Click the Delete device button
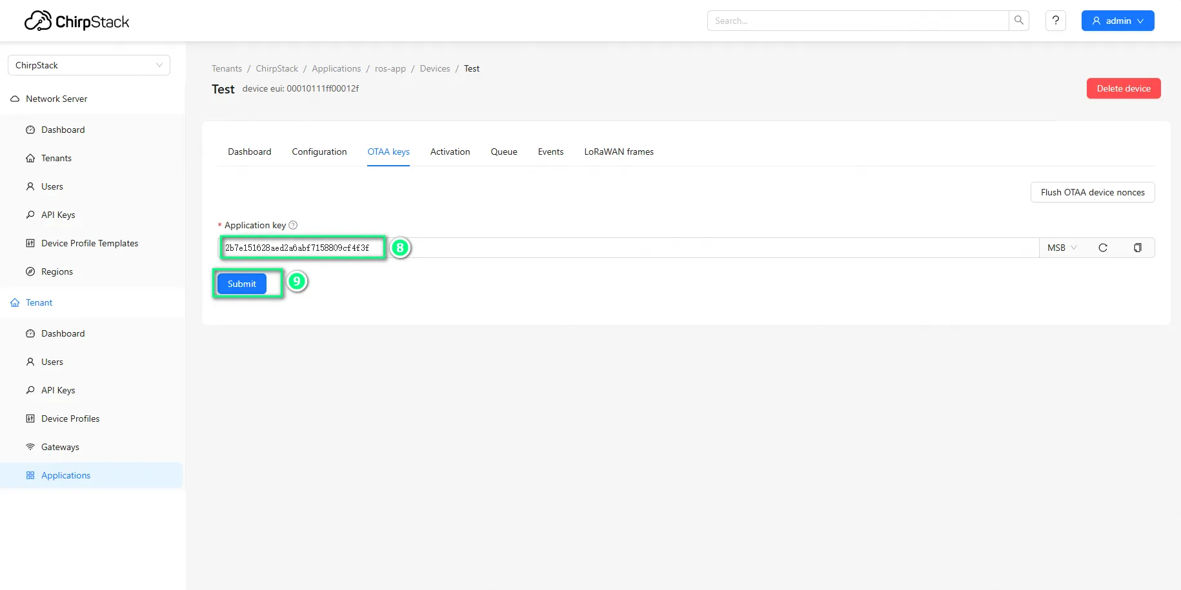Image resolution: width=1181 pixels, height=590 pixels. [1123, 88]
